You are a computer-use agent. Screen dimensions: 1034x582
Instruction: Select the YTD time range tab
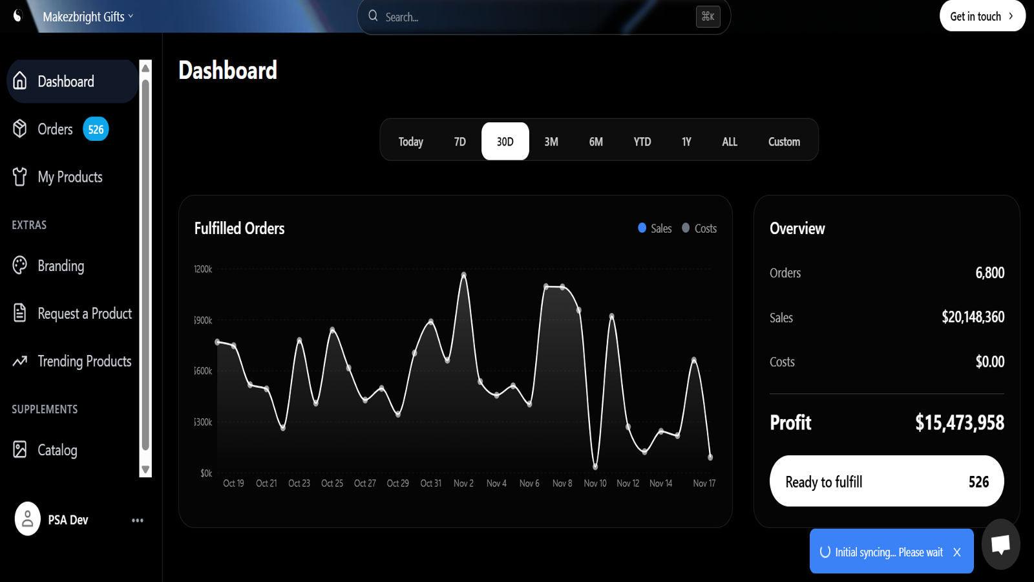pyautogui.click(x=642, y=142)
